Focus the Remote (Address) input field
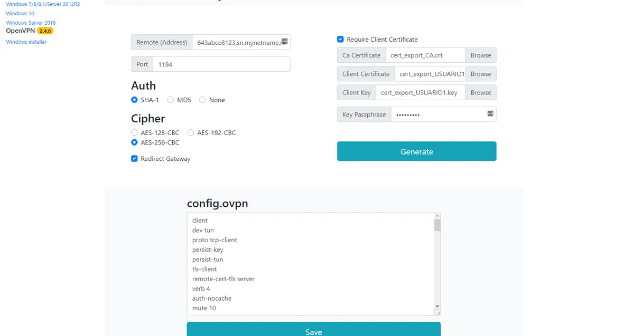Image resolution: width=634 pixels, height=336 pixels. [x=241, y=42]
